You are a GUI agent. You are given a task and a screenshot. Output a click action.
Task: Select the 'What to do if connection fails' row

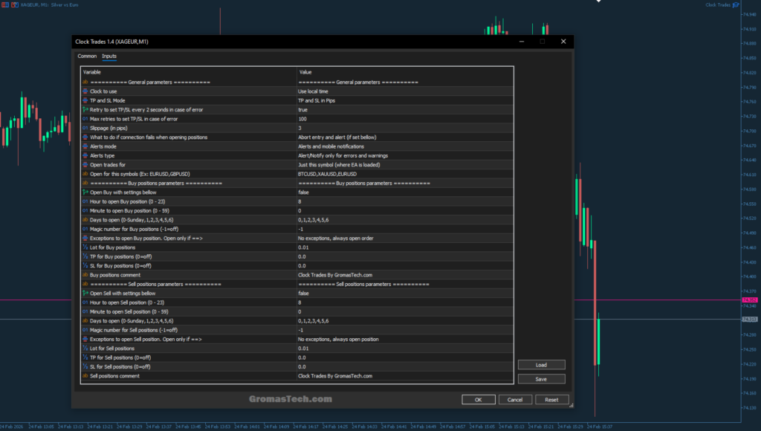pyautogui.click(x=297, y=137)
